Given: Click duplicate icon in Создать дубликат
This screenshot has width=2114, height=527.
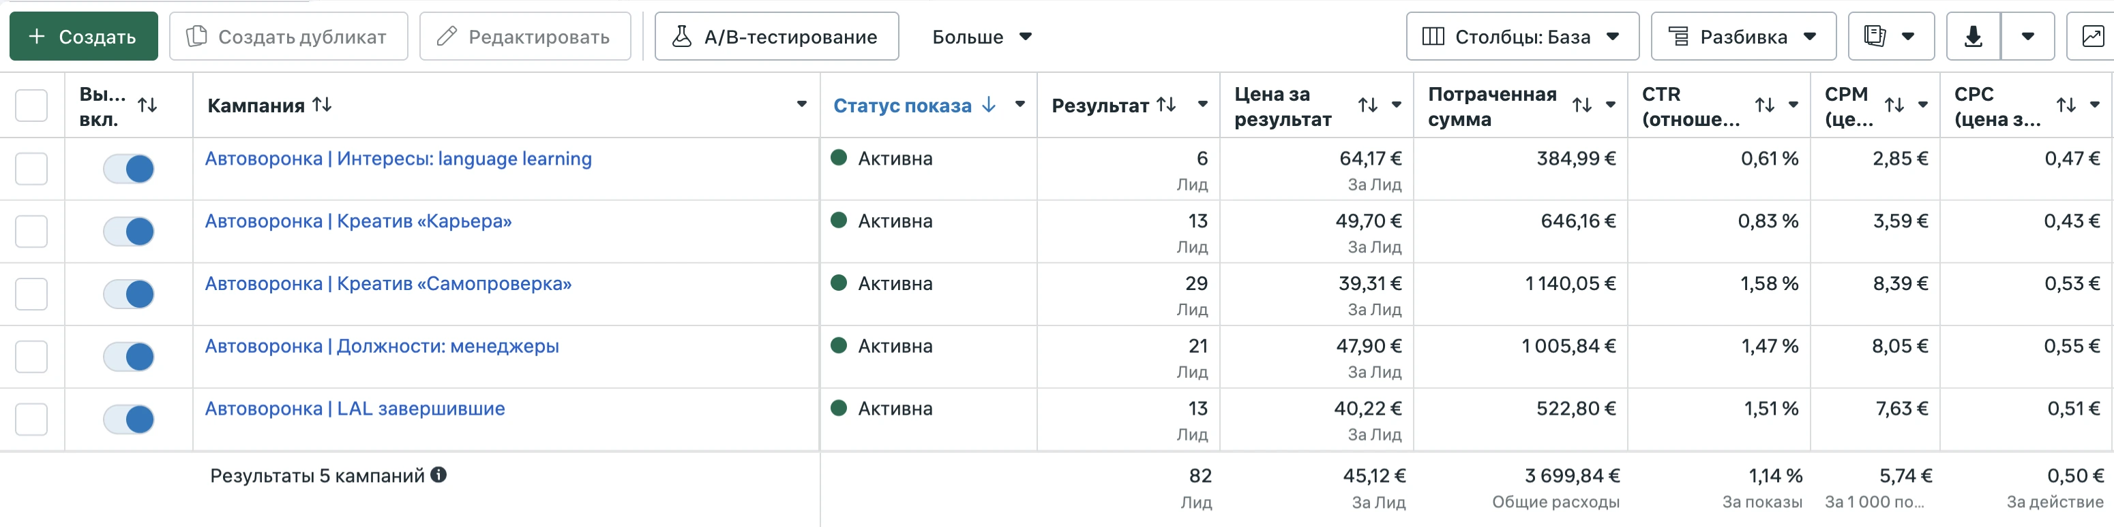Looking at the screenshot, I should (197, 36).
